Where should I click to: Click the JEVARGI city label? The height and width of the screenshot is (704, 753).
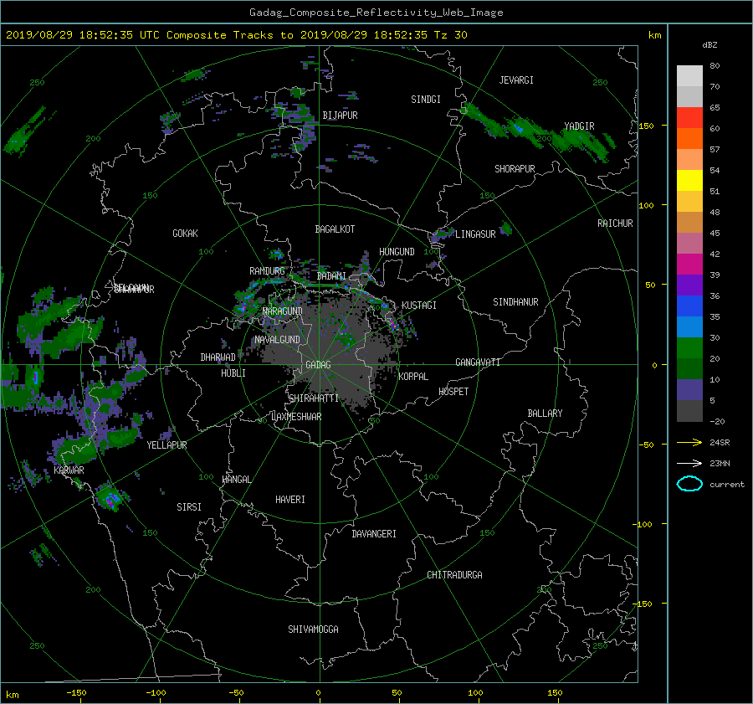(x=516, y=80)
